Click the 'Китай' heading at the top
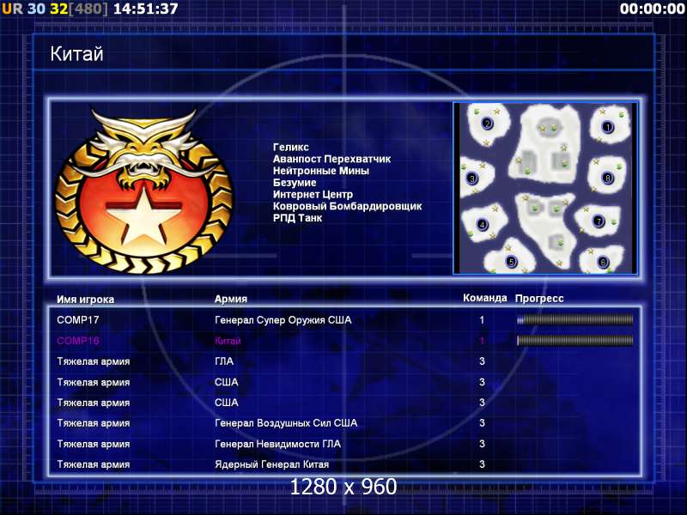The image size is (687, 515). 76,54
